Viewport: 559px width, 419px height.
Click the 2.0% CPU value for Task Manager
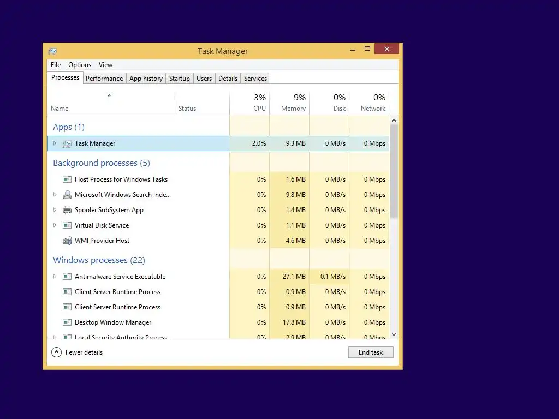(x=259, y=143)
